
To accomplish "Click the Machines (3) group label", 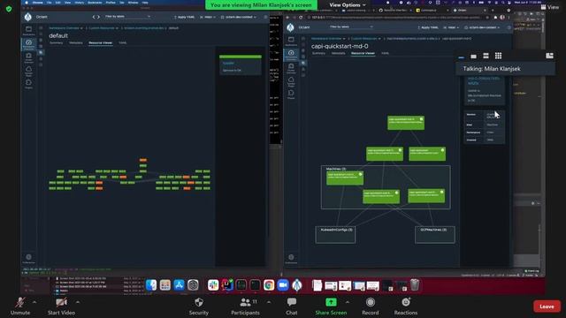I will tap(336, 169).
